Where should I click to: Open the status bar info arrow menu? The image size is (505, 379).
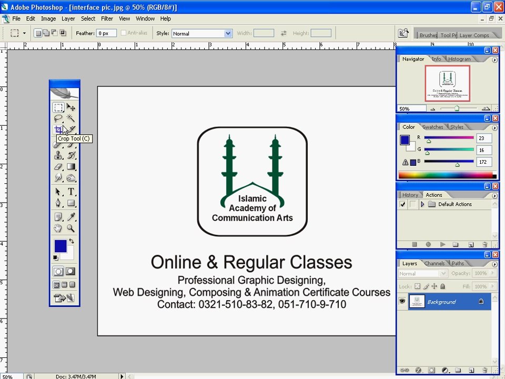122,376
